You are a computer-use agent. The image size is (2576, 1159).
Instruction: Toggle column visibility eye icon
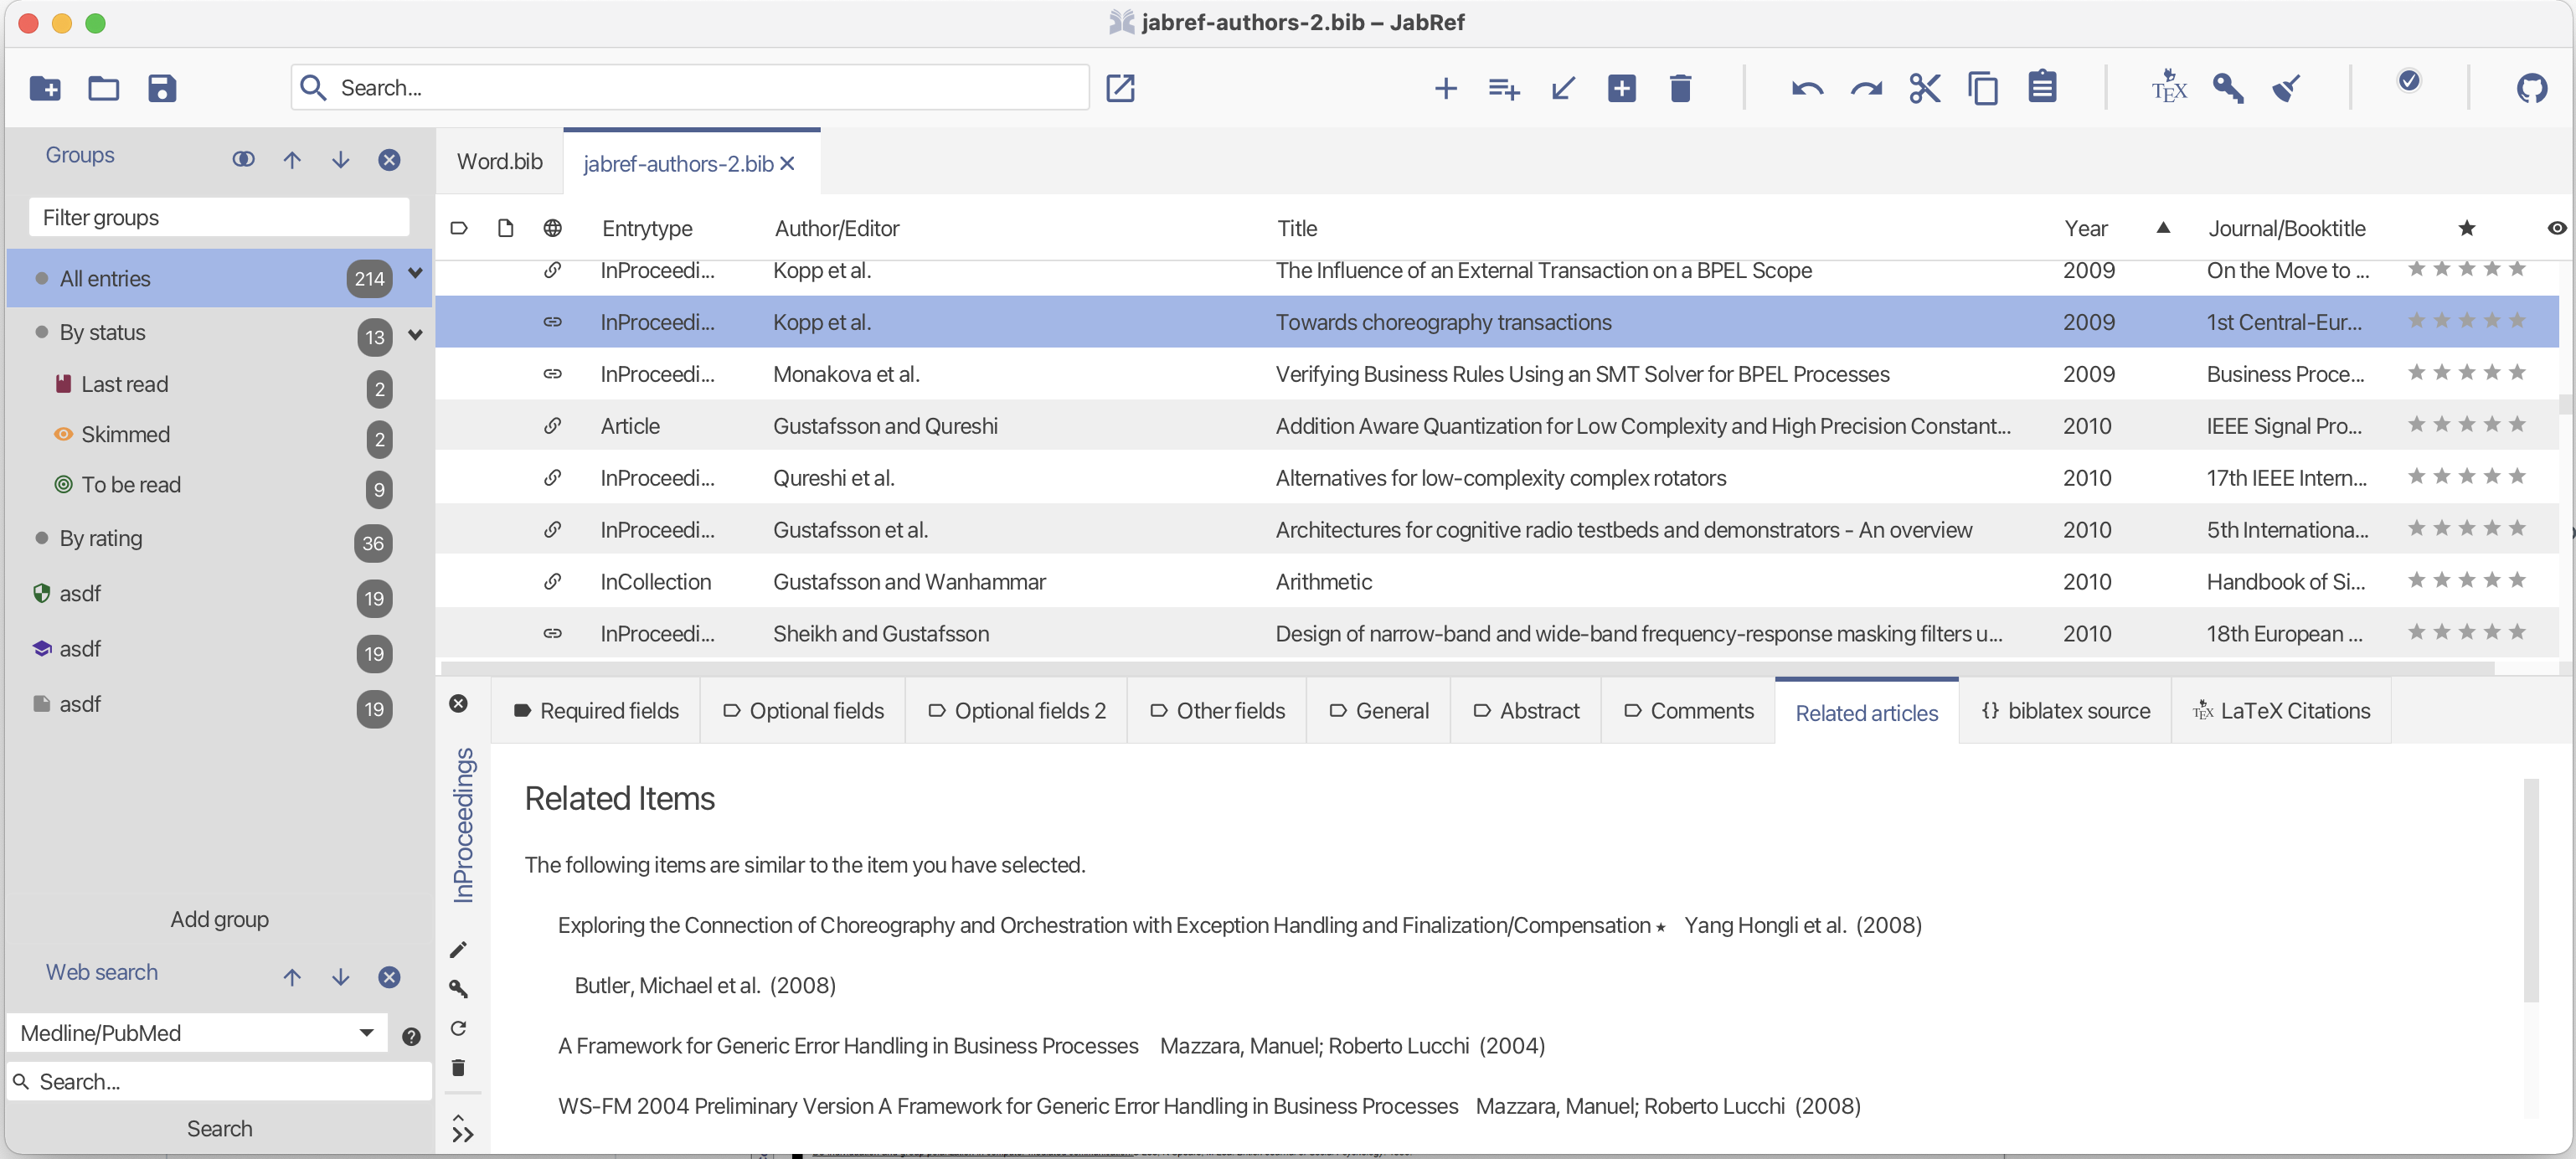coord(2556,228)
